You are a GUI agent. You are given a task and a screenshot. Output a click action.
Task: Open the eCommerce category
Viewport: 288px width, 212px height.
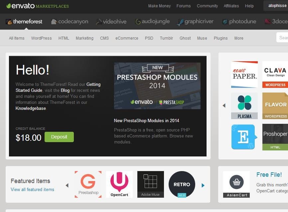pyautogui.click(x=127, y=38)
